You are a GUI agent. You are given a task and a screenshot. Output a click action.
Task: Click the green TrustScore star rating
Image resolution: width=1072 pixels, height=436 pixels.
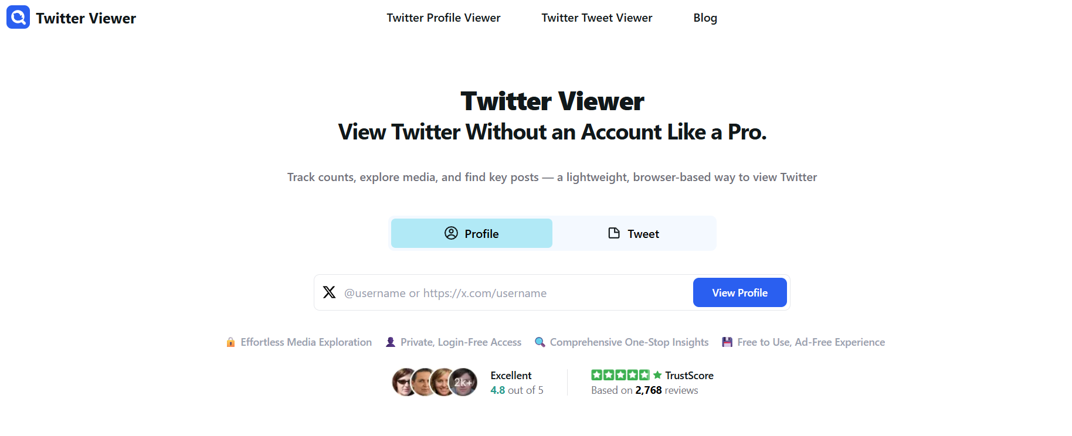[x=620, y=375]
